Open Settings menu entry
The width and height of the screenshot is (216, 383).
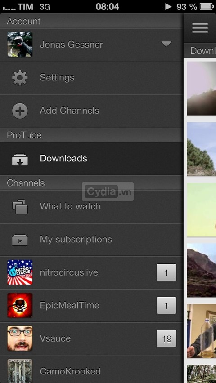(x=91, y=78)
